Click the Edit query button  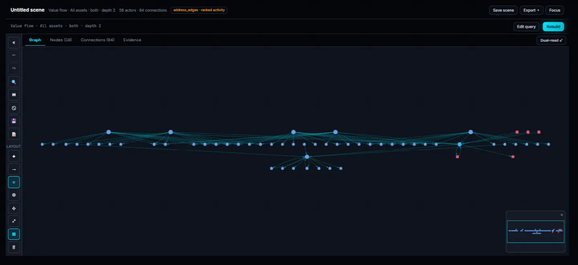tap(526, 27)
